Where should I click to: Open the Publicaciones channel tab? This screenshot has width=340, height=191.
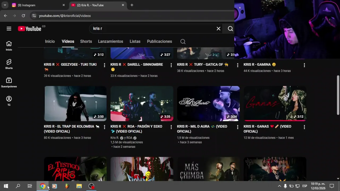(159, 41)
